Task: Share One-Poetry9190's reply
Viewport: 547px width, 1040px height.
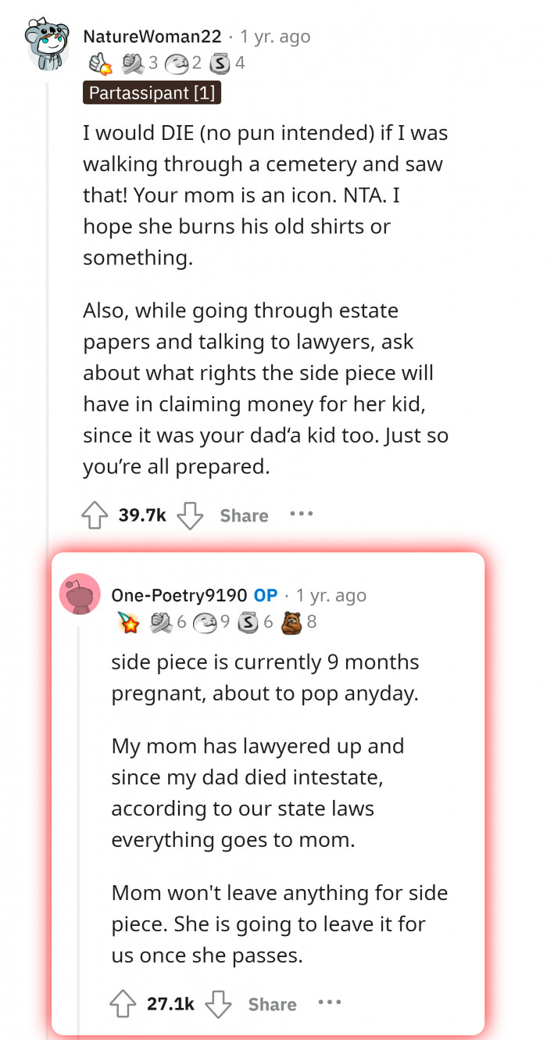Action: (272, 1005)
